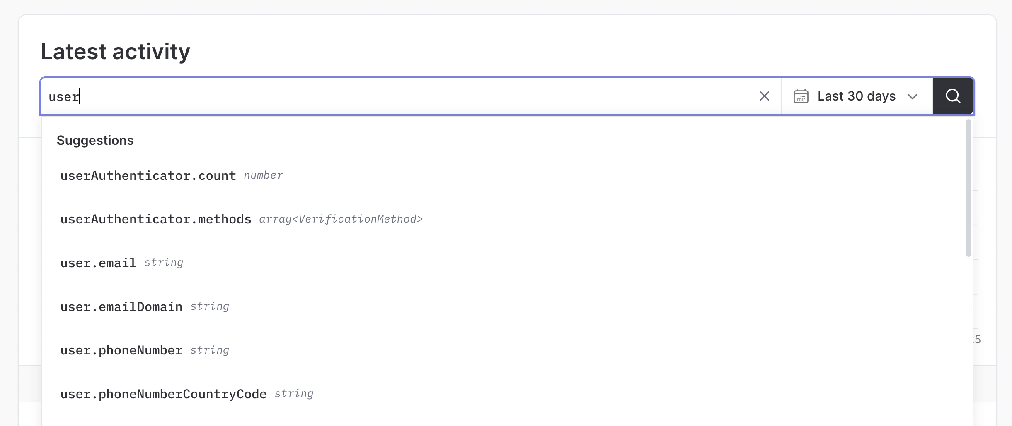
Task: Select the user.emailDomain suggestion
Action: point(121,306)
